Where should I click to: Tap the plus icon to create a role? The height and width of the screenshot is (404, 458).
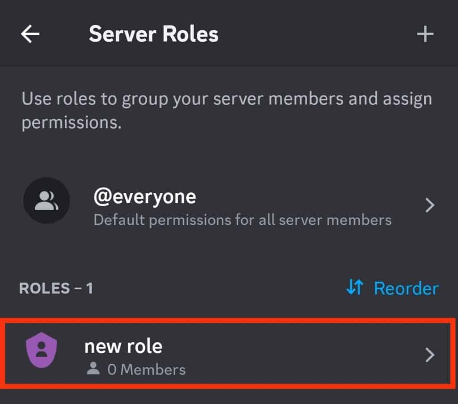click(425, 33)
